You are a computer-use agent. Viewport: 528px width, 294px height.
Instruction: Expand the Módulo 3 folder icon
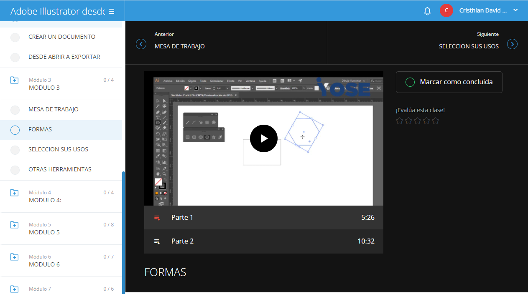click(15, 80)
